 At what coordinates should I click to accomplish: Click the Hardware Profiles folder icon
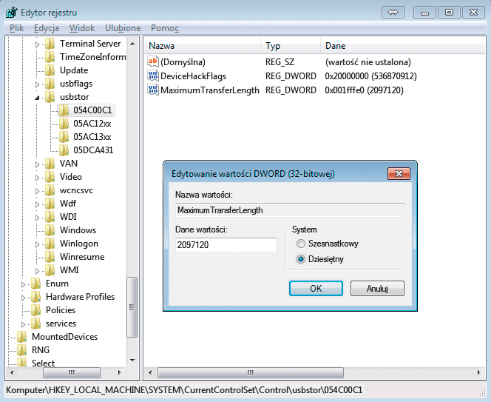(x=35, y=297)
